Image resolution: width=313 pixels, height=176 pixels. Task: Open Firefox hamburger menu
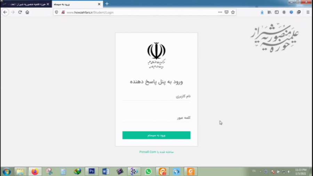click(x=308, y=12)
